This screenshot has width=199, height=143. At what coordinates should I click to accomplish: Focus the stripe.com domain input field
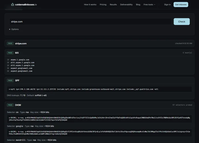pos(90,22)
